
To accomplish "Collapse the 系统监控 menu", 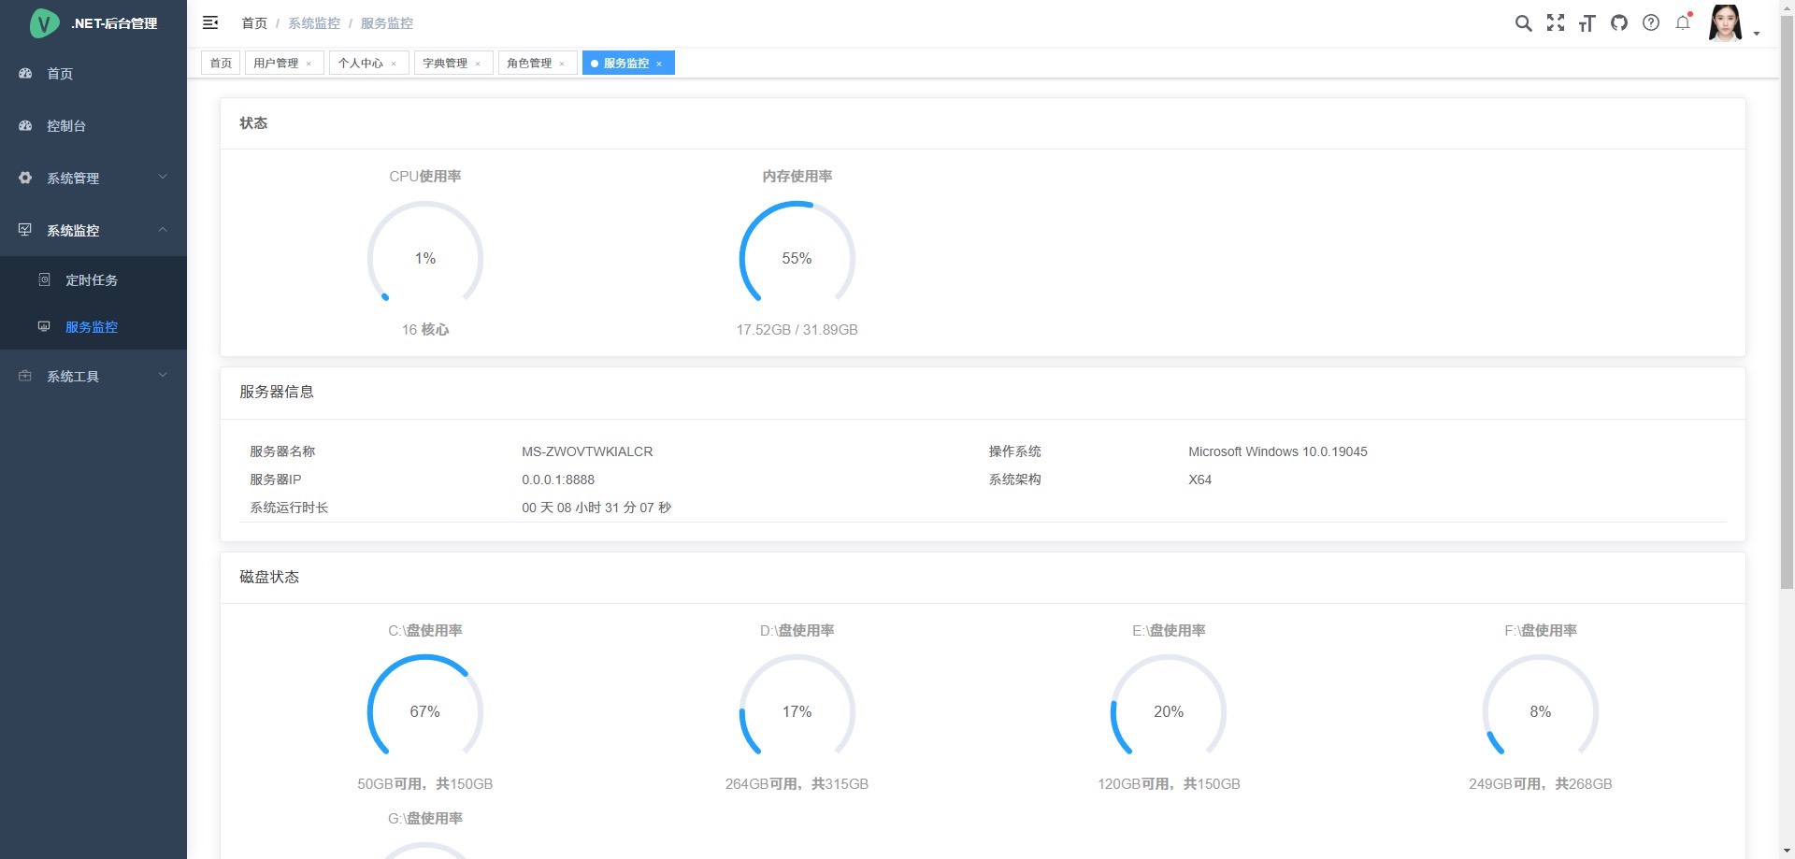I will click(93, 230).
